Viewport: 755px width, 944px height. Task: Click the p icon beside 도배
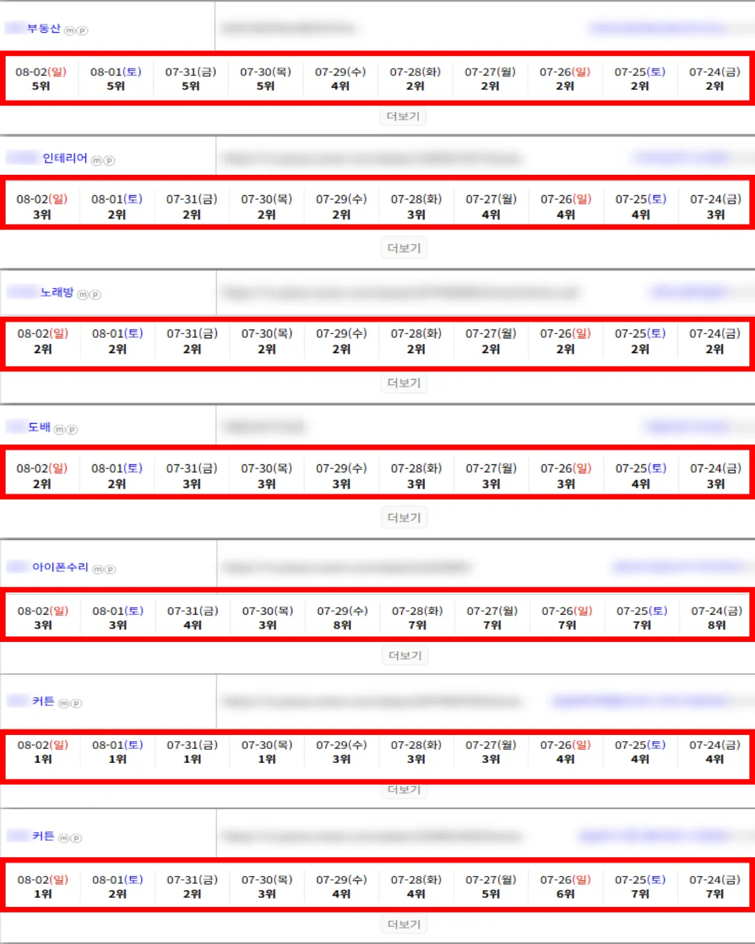click(x=72, y=429)
